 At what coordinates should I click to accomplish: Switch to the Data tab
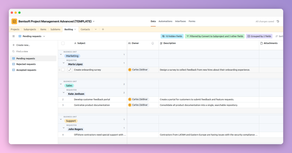pyautogui.click(x=153, y=21)
